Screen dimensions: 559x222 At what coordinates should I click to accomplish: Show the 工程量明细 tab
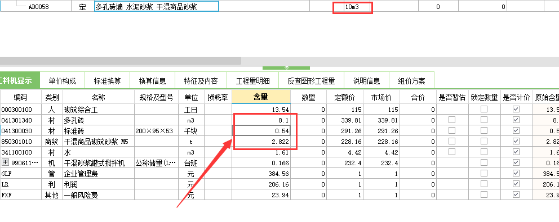tap(252, 81)
